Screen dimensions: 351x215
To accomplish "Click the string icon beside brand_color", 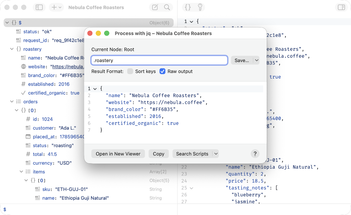I will 23,75.
